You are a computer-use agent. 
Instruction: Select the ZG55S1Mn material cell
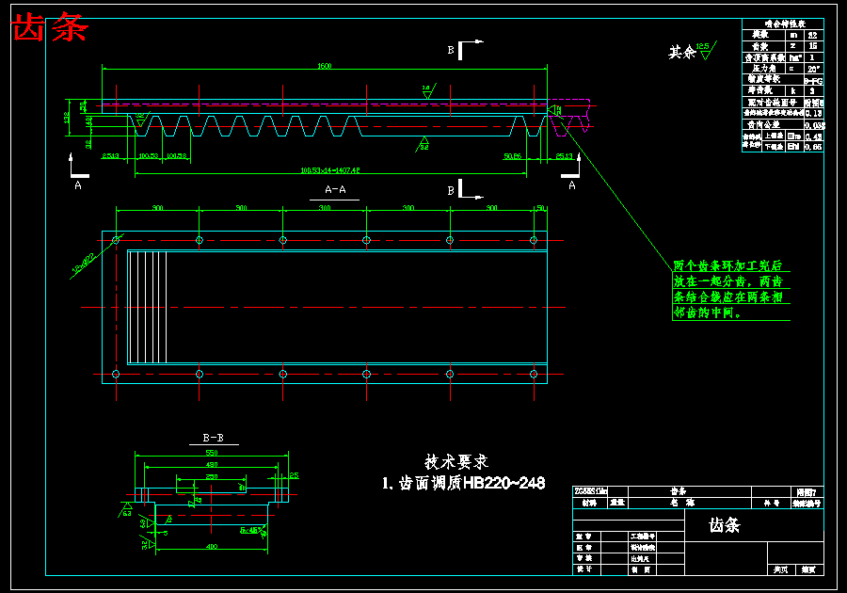tap(590, 491)
